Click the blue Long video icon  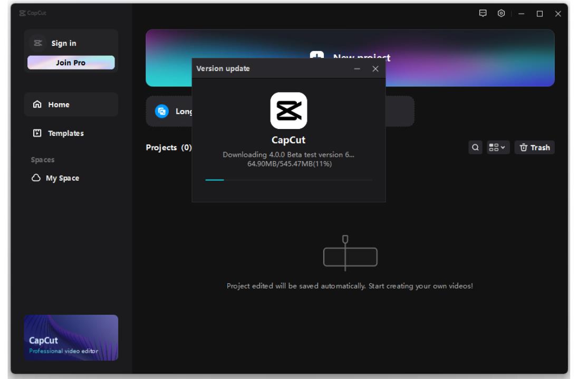click(162, 111)
